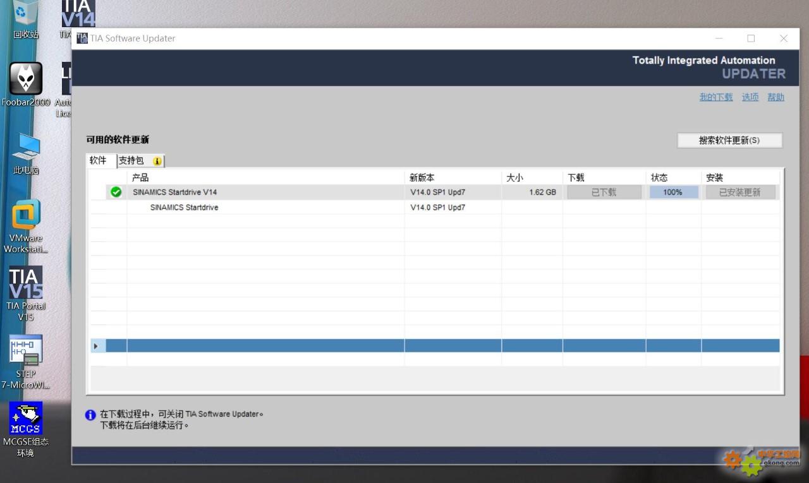Click the TIA Software Updater title icon
Image resolution: width=809 pixels, height=483 pixels.
(82, 39)
